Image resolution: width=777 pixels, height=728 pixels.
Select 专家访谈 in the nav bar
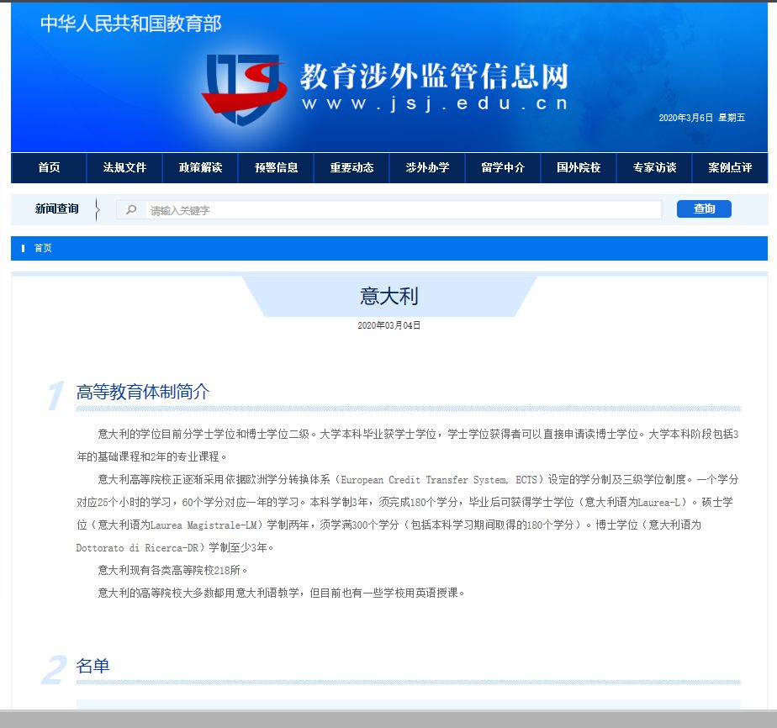[654, 168]
